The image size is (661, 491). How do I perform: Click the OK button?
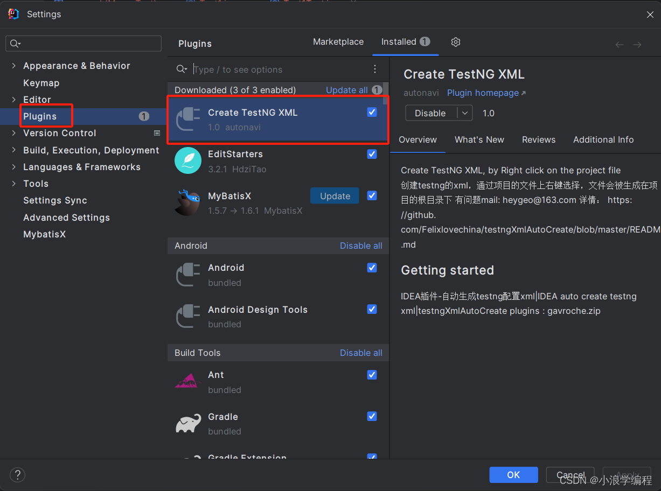click(513, 475)
